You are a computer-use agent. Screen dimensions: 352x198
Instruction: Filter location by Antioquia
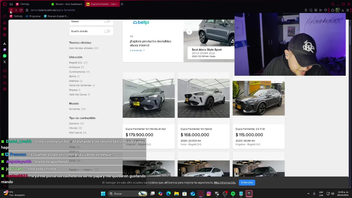[x=76, y=67]
